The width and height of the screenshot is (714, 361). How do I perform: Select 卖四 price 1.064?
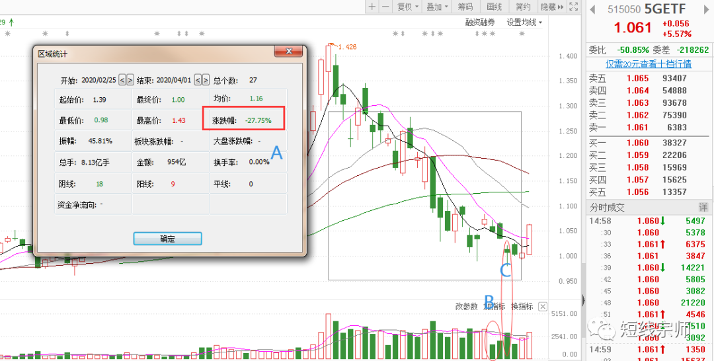637,91
